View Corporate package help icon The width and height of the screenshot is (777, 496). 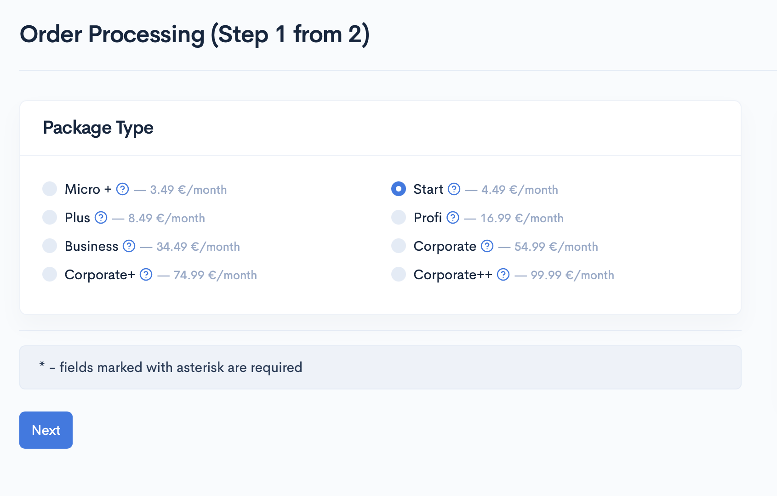point(487,246)
